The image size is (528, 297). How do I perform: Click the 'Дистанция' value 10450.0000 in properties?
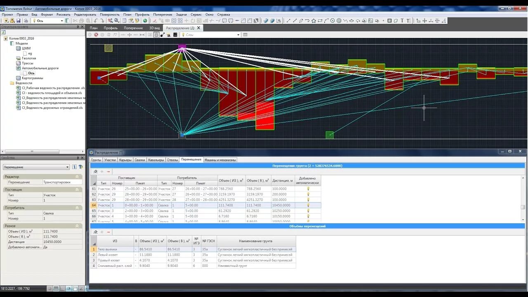62,242
